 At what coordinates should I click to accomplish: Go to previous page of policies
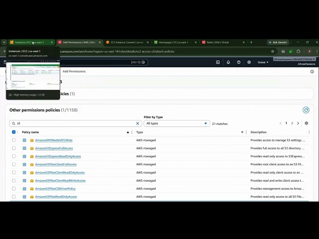point(280,123)
